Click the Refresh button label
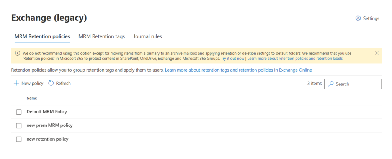 [x=63, y=84]
